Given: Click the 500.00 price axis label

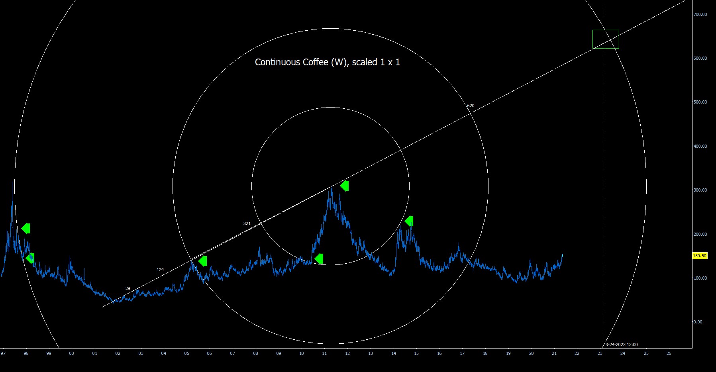Looking at the screenshot, I should coord(700,102).
